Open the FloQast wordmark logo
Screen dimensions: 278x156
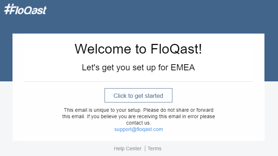[25, 9]
